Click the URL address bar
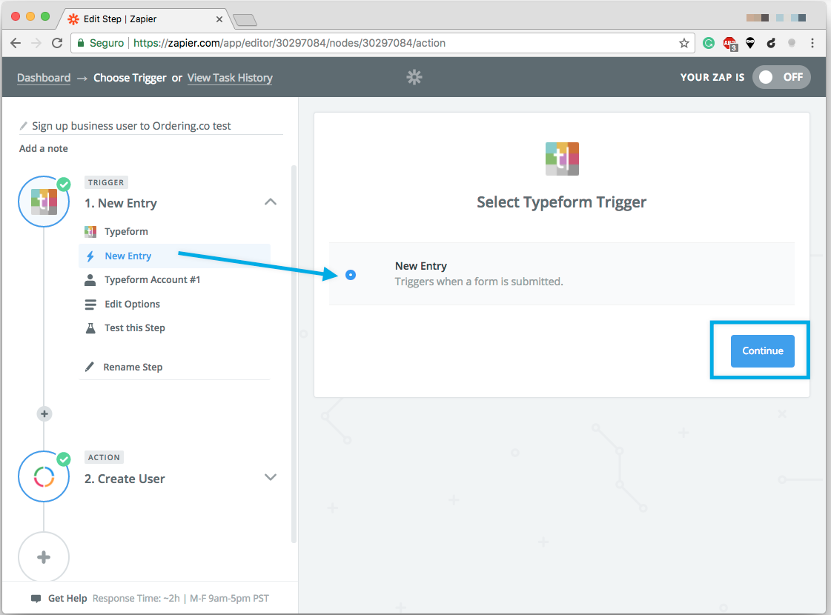This screenshot has height=615, width=831. click(x=382, y=43)
